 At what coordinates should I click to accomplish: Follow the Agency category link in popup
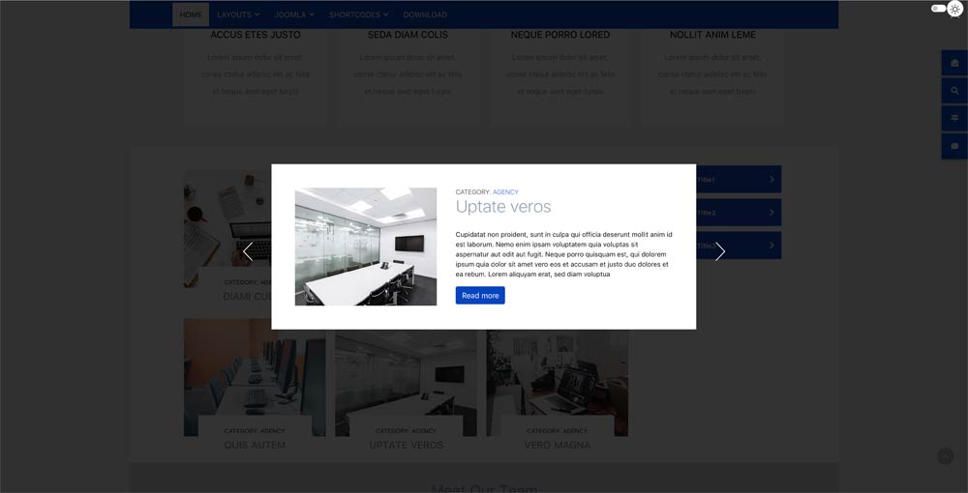click(505, 192)
